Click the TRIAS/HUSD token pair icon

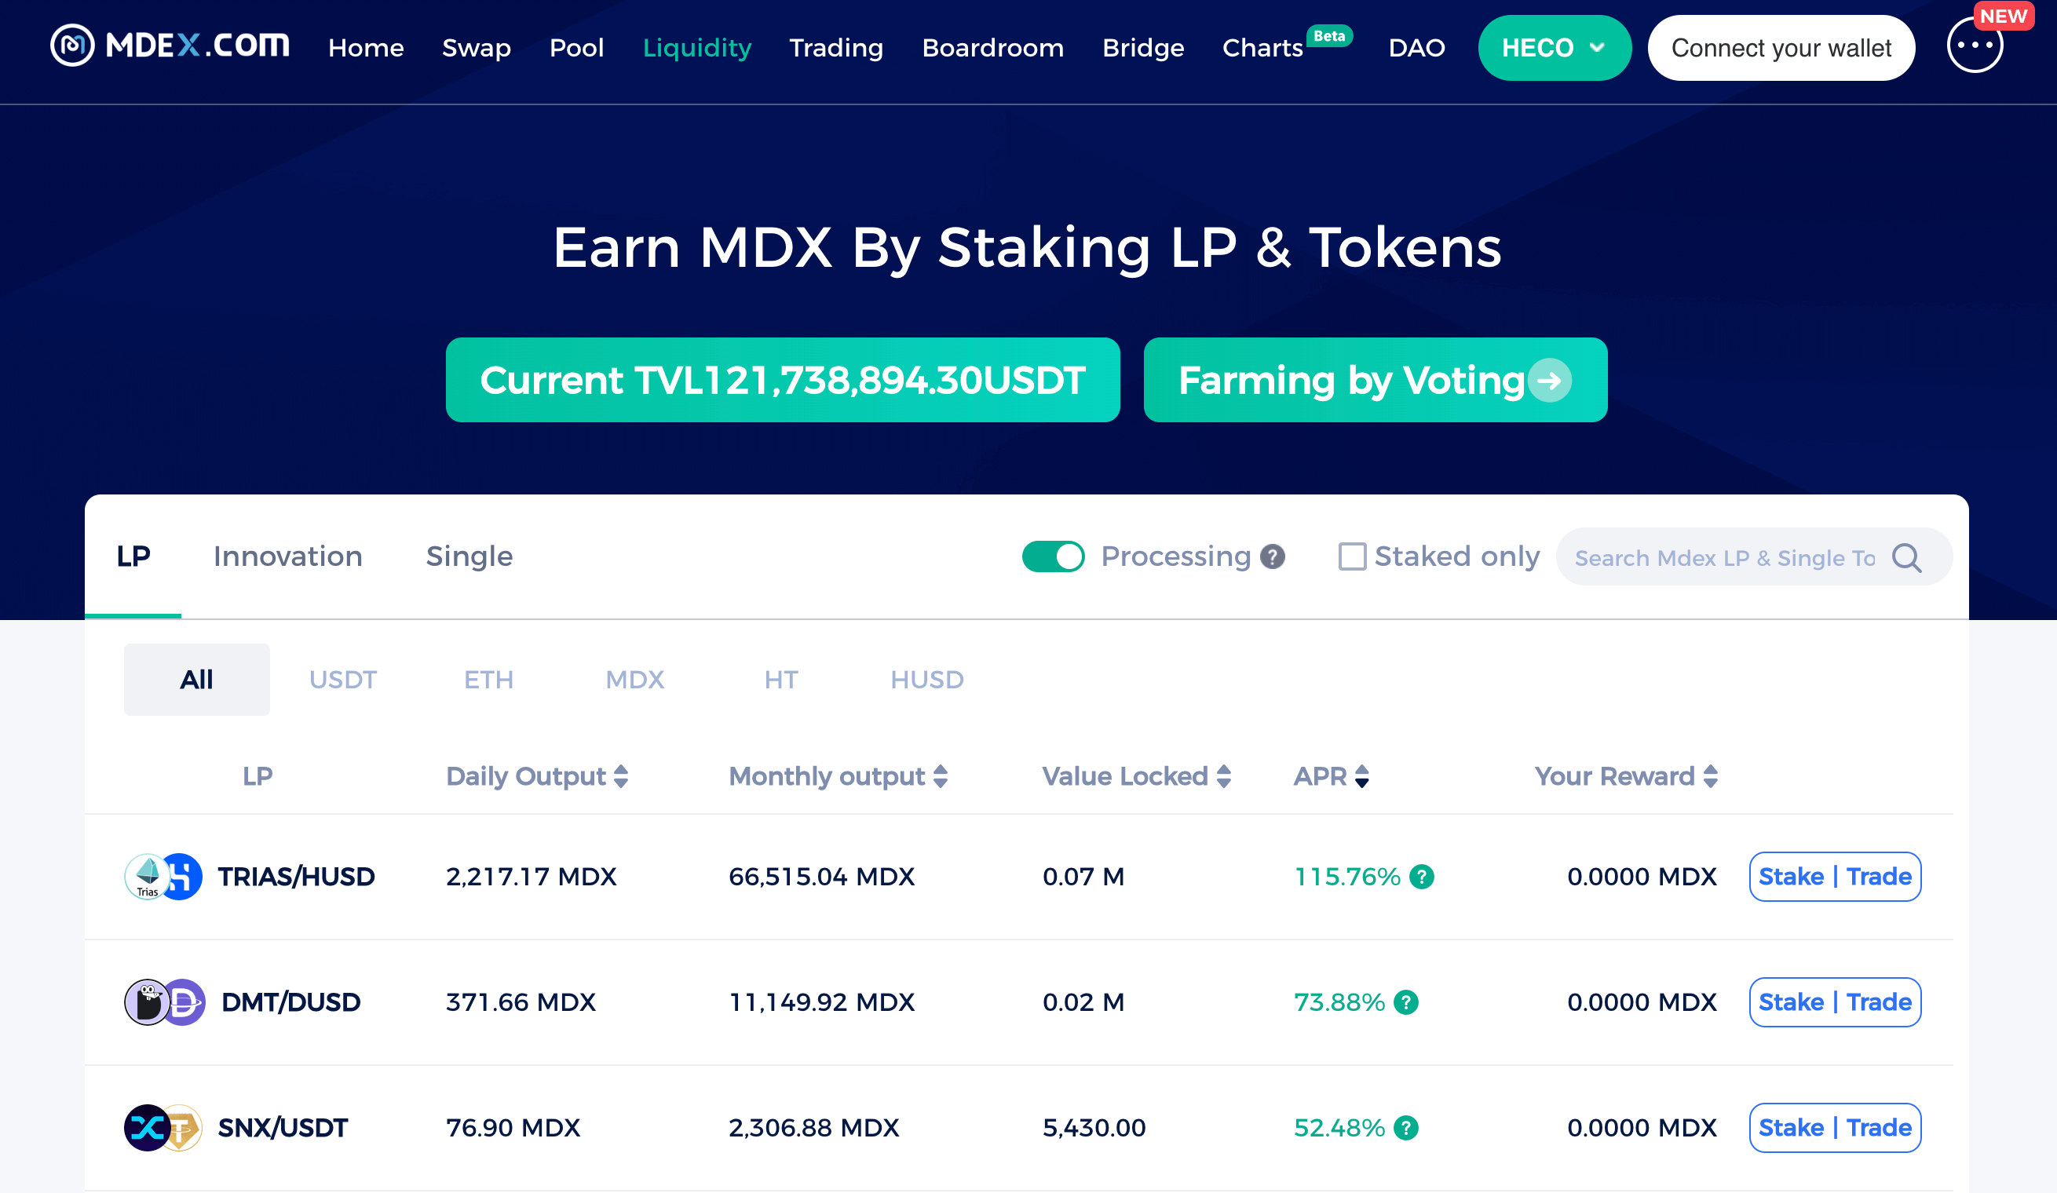(x=163, y=877)
